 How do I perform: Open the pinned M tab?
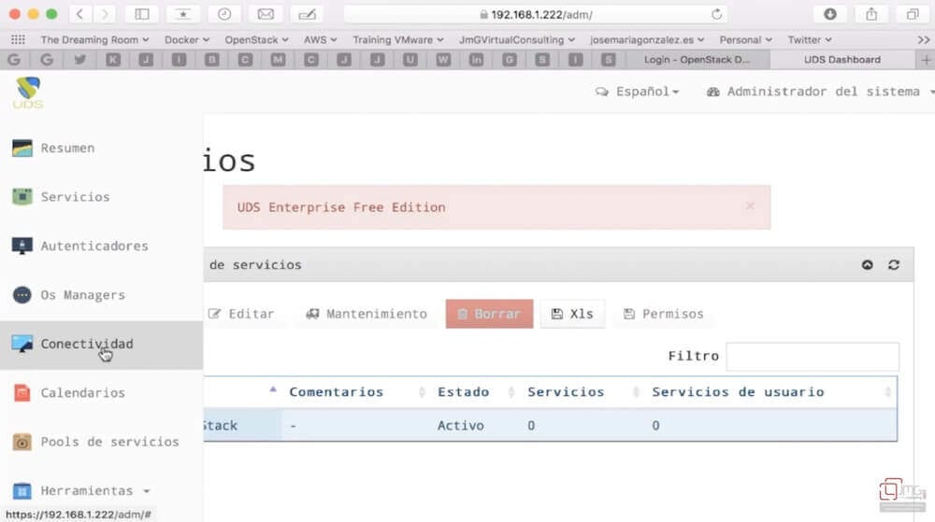(x=278, y=60)
